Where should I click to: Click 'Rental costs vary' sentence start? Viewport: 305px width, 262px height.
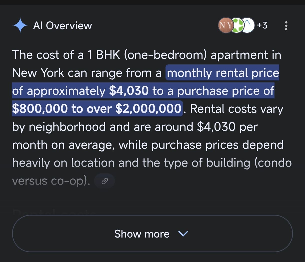pyautogui.click(x=236, y=109)
